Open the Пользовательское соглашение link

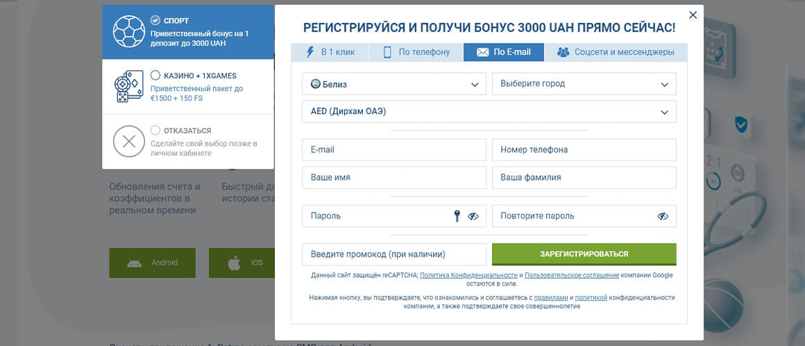(x=572, y=275)
